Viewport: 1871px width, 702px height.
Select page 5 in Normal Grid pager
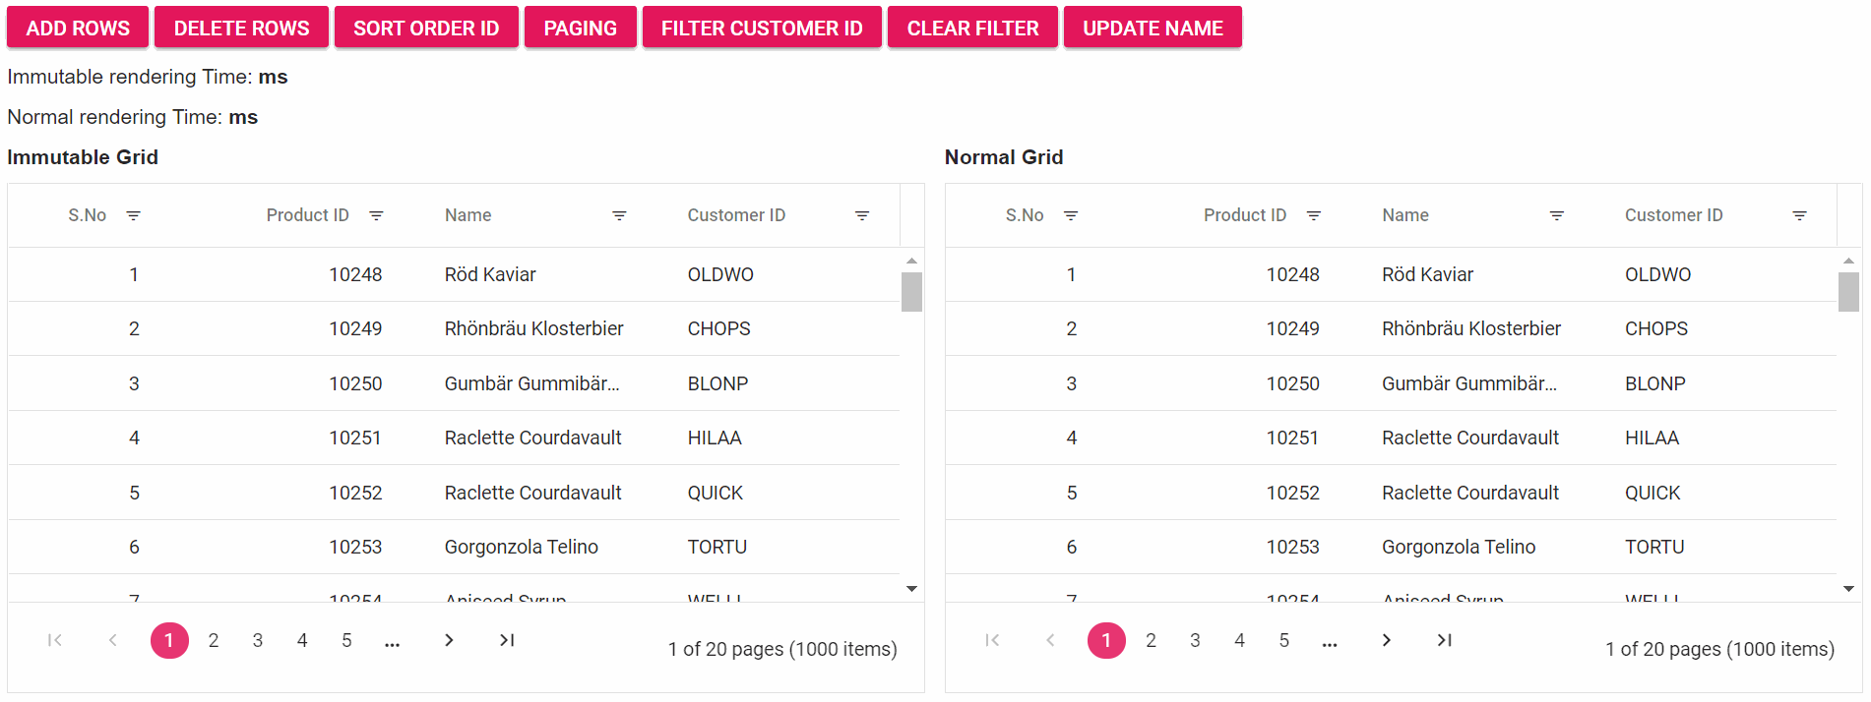[x=1283, y=640]
